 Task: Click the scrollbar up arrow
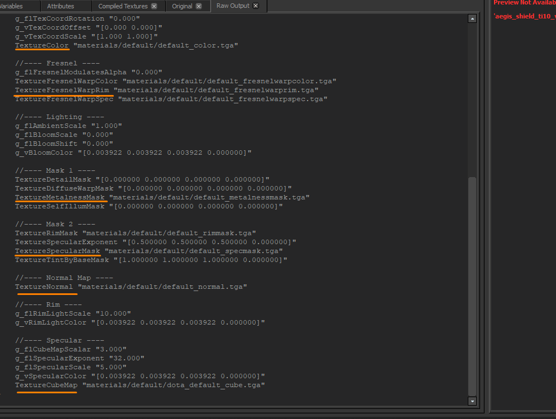pyautogui.click(x=472, y=18)
